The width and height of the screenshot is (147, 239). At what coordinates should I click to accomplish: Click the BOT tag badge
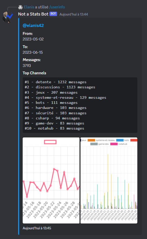click(53, 14)
